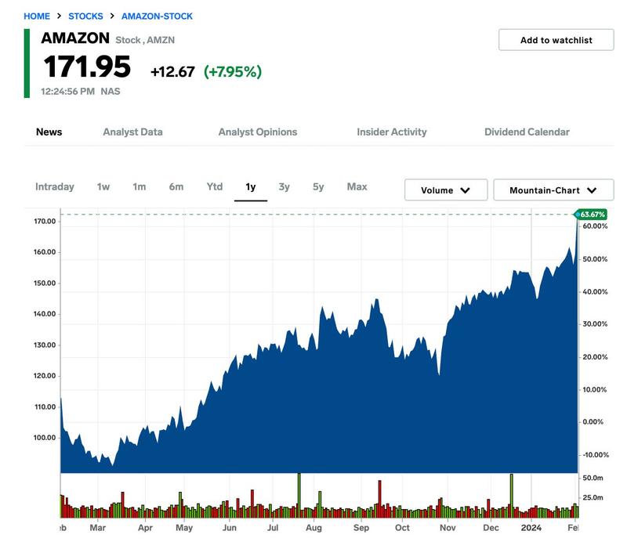Open the Analyst Opinions tab
This screenshot has width=627, height=549.
[258, 132]
